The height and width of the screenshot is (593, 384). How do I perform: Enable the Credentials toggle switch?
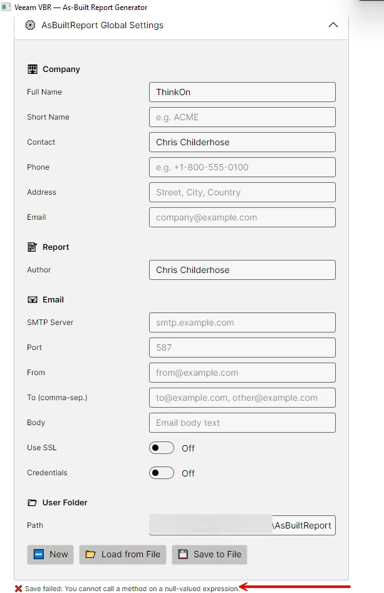(162, 473)
